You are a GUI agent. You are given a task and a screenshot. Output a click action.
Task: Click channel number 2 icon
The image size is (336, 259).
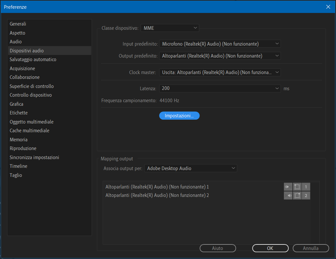[x=306, y=195]
